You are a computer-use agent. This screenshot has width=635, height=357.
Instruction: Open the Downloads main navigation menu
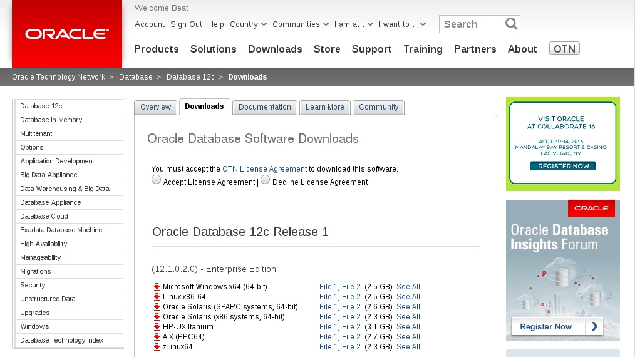[275, 49]
